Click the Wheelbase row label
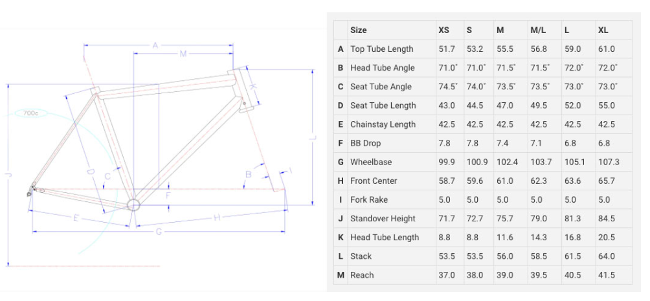Screen dimensions: 650x301 tap(370, 162)
